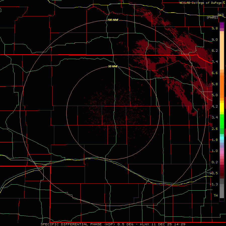The width and height of the screenshot is (226, 226).
Task: Click the 0.2 scale value
Action: [215, 162]
